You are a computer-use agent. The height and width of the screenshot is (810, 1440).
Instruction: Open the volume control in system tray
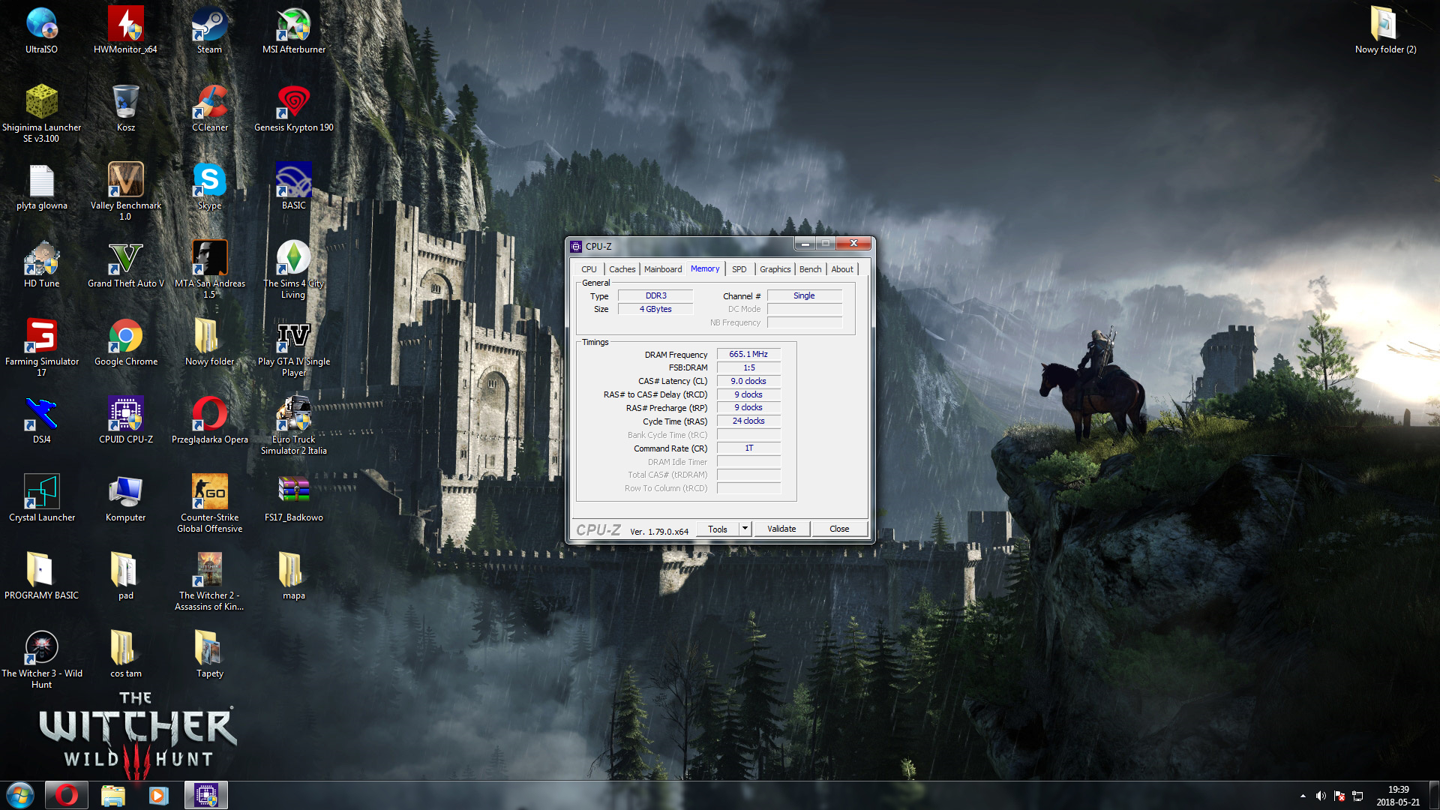pos(1321,796)
